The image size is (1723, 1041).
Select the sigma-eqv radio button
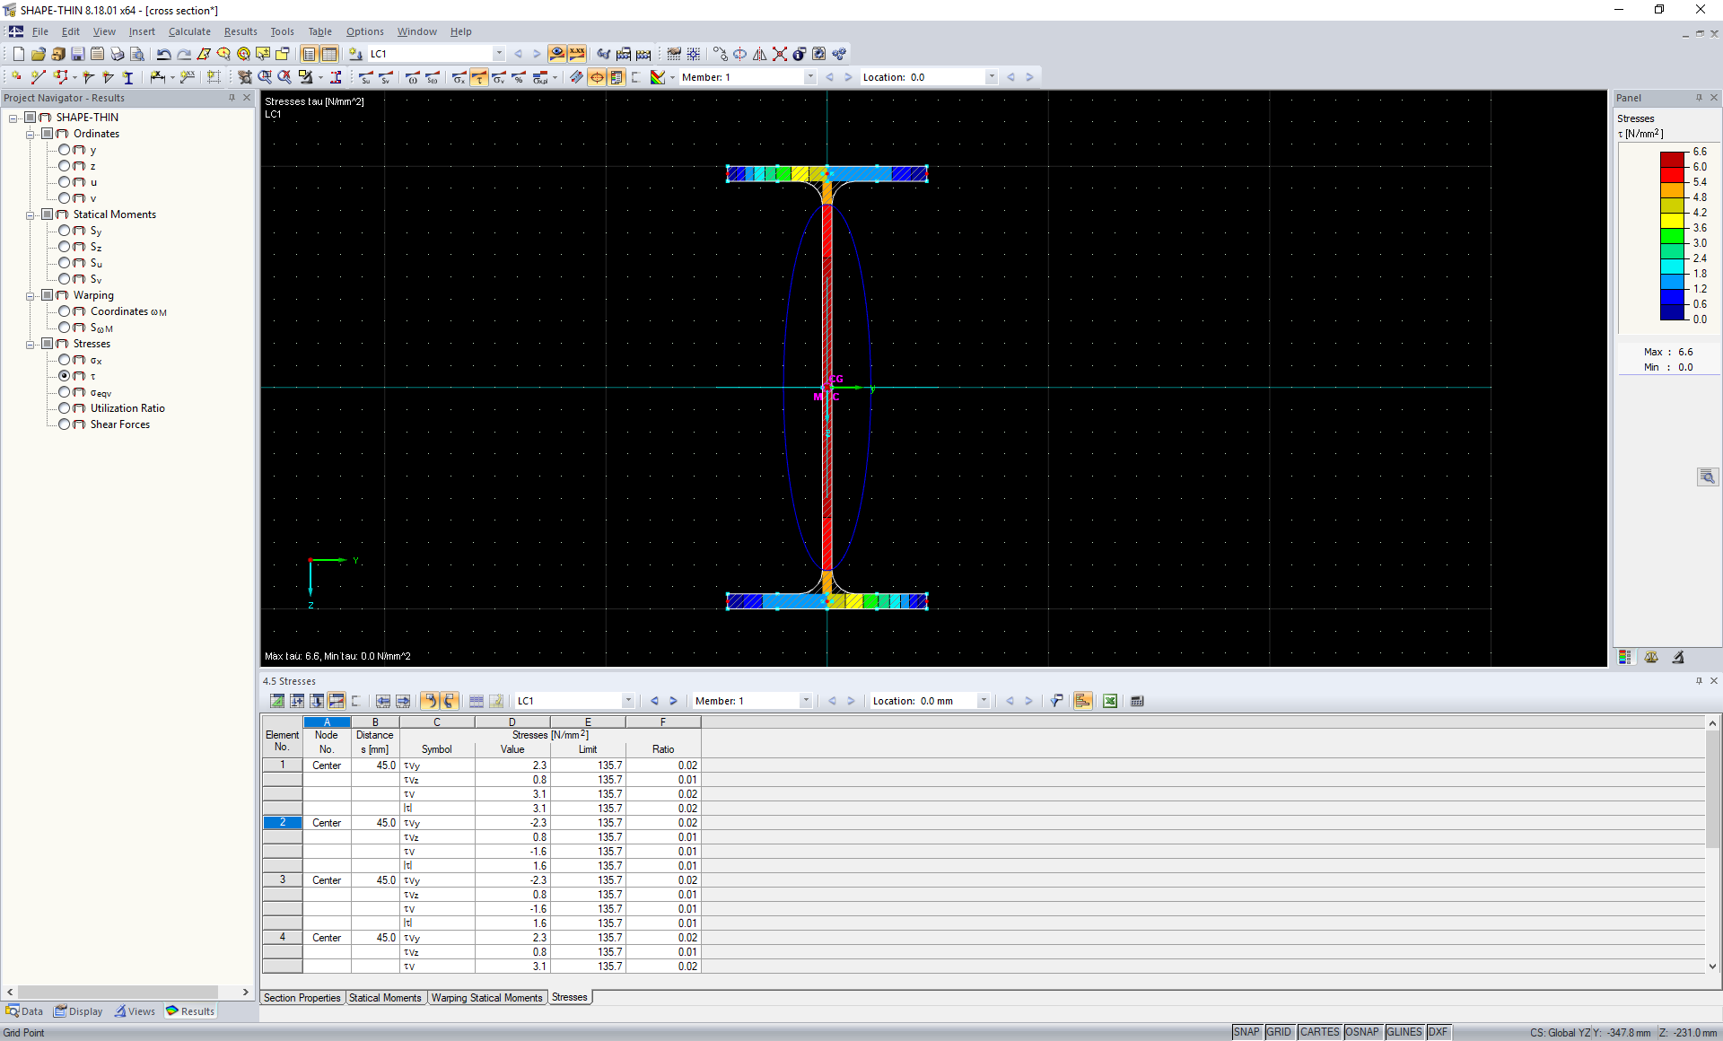(x=65, y=392)
